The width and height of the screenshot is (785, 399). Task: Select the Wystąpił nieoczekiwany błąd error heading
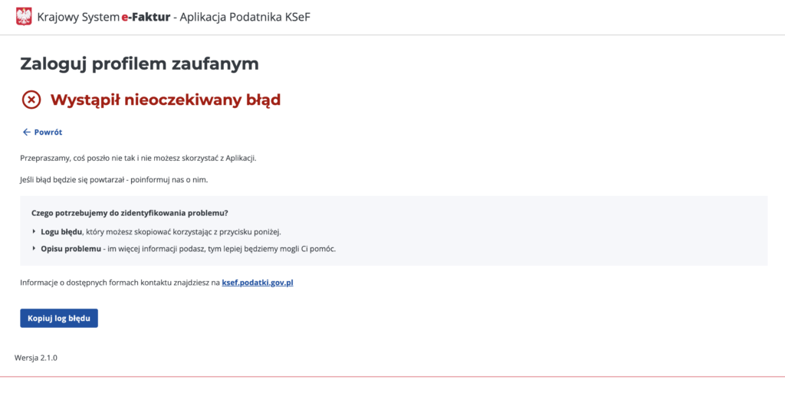point(165,100)
